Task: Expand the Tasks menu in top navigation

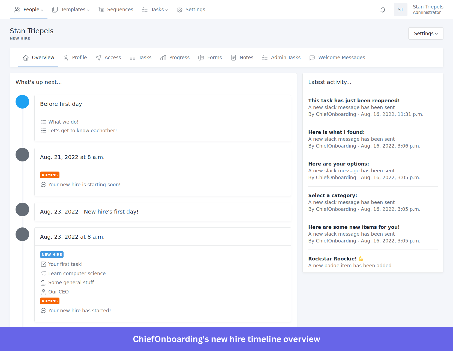Action: (155, 10)
